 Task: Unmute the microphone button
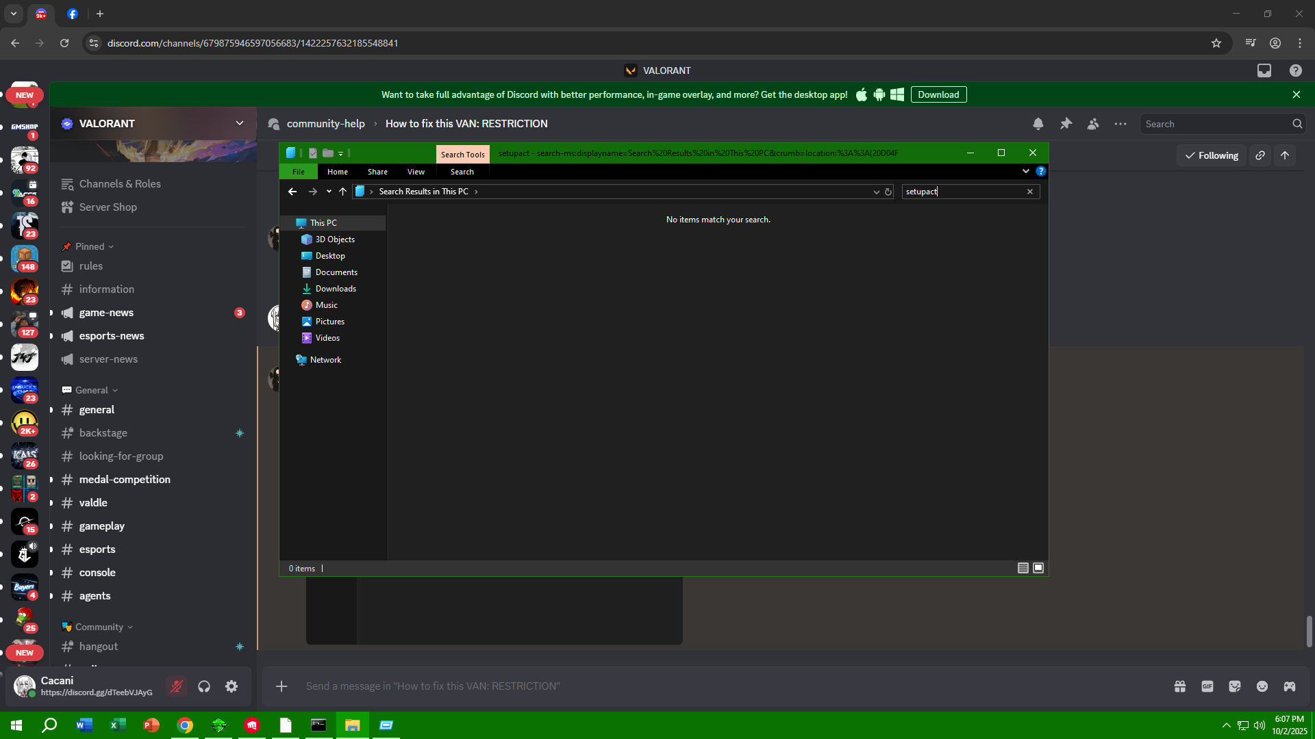[x=177, y=686]
